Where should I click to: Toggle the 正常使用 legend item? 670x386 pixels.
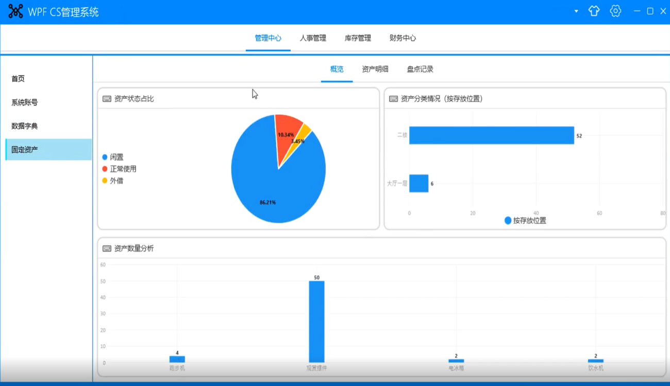click(119, 169)
